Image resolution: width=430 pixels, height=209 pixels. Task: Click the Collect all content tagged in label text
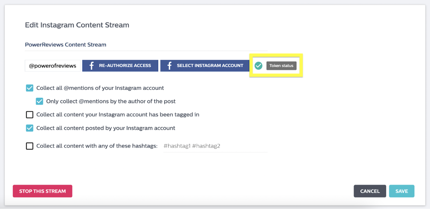point(118,114)
